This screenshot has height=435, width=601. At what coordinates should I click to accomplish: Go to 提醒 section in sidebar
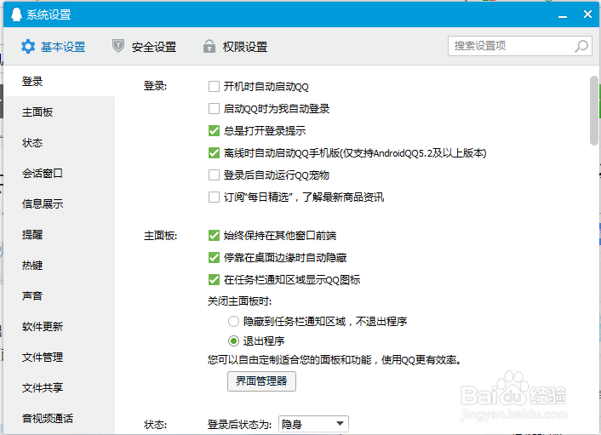[59, 235]
